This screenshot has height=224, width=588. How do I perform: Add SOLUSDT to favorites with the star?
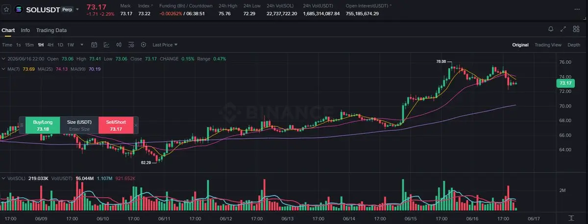pyautogui.click(x=6, y=9)
